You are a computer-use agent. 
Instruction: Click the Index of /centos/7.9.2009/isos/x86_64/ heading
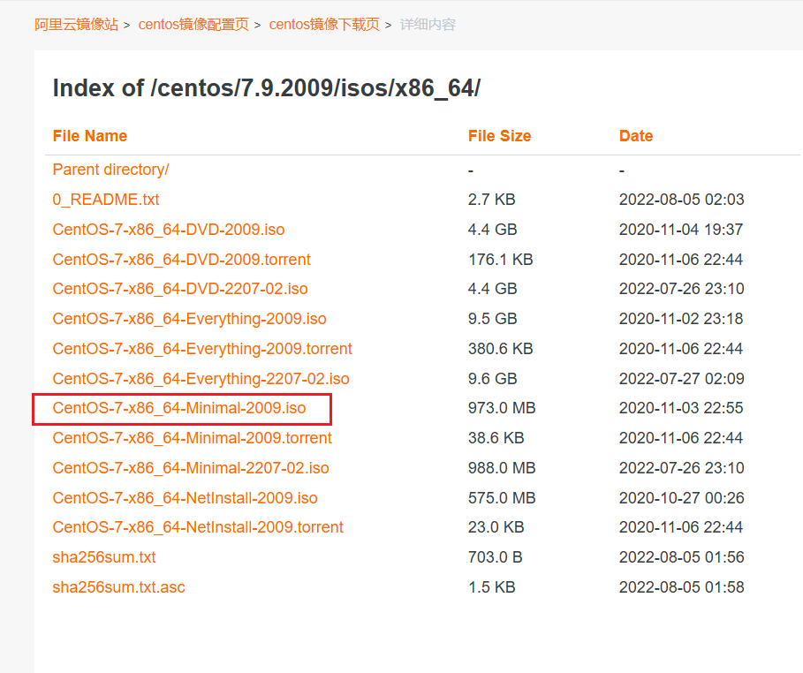coord(267,88)
